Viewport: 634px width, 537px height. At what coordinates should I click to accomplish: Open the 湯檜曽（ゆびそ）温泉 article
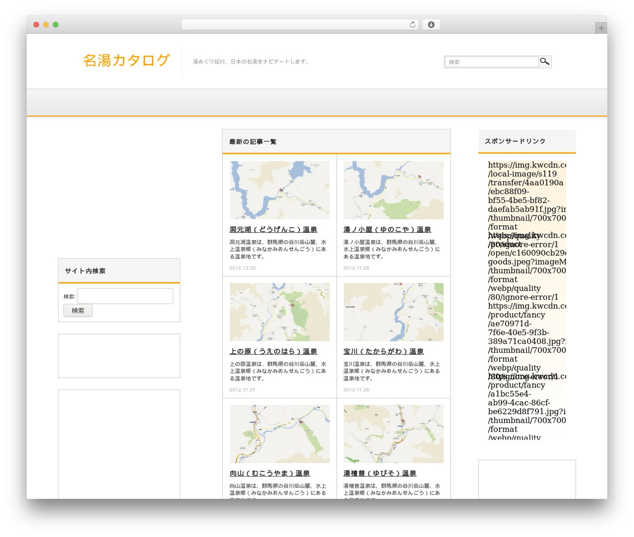point(380,474)
